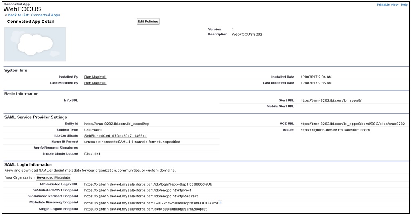The height and width of the screenshot is (215, 411).
Task: Open Ben Naphtali in Installed By row
Action: click(96, 77)
